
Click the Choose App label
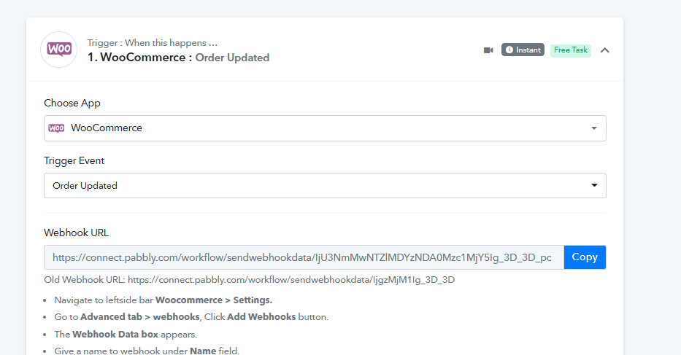tap(72, 104)
